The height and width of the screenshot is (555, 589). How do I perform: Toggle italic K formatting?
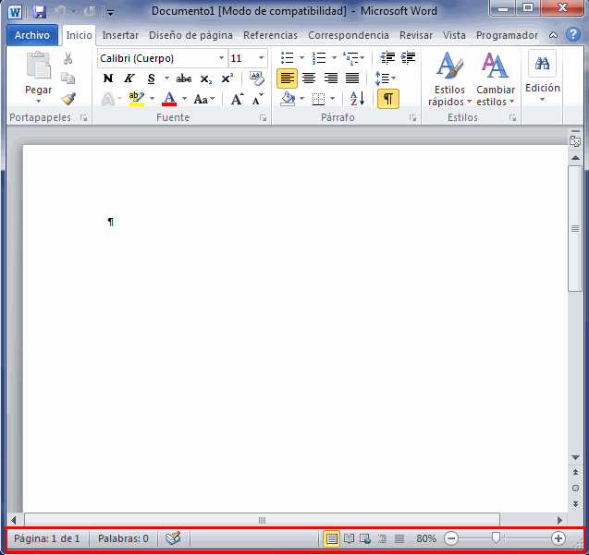[129, 78]
